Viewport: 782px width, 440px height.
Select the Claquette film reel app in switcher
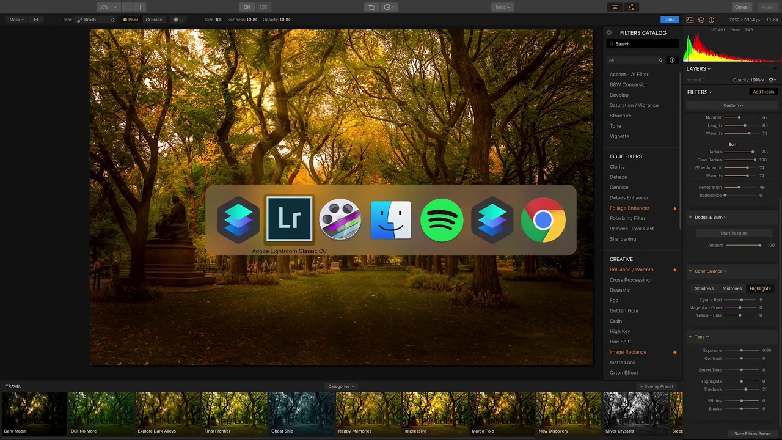[x=340, y=219]
